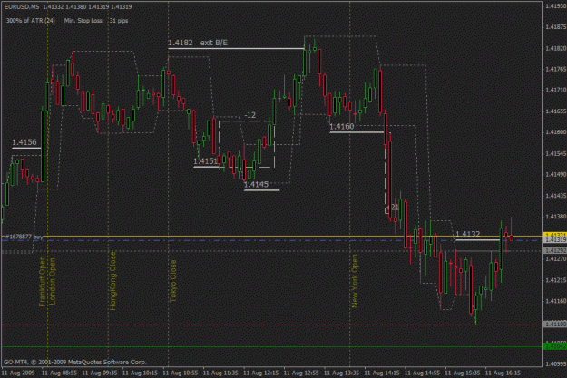Click the 1.41875 price axis label
567x378 pixels.
556,27
